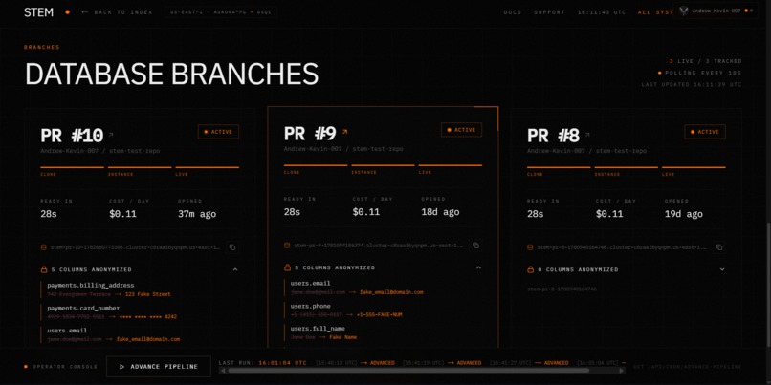Select the PR #10 title heading

(72, 135)
